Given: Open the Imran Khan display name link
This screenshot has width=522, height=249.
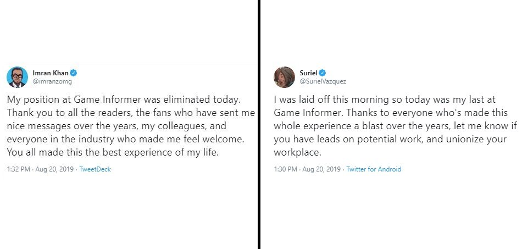Looking at the screenshot, I should (51, 73).
